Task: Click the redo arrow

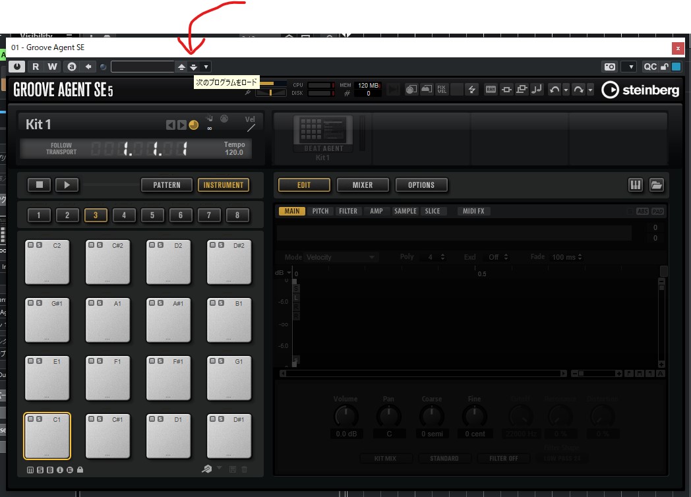Action: point(578,90)
